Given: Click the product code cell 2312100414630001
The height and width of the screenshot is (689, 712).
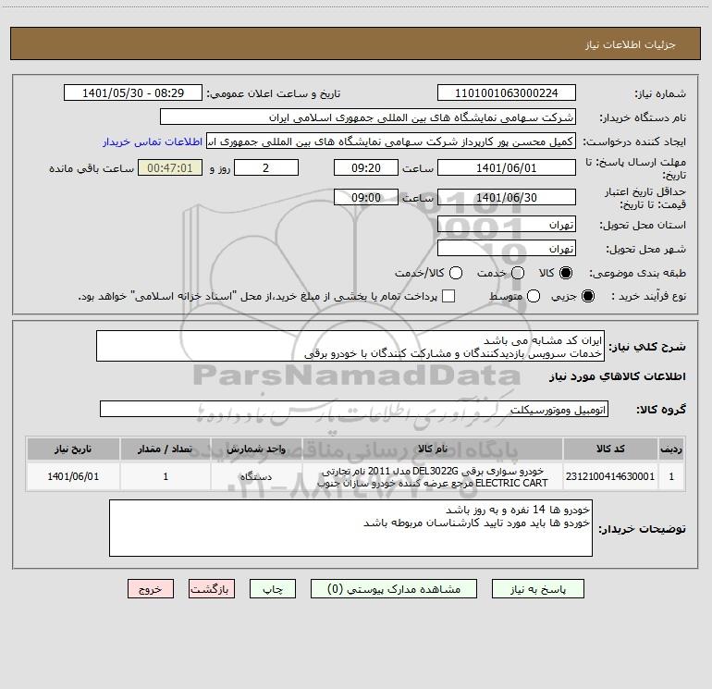Looking at the screenshot, I should click(610, 476).
